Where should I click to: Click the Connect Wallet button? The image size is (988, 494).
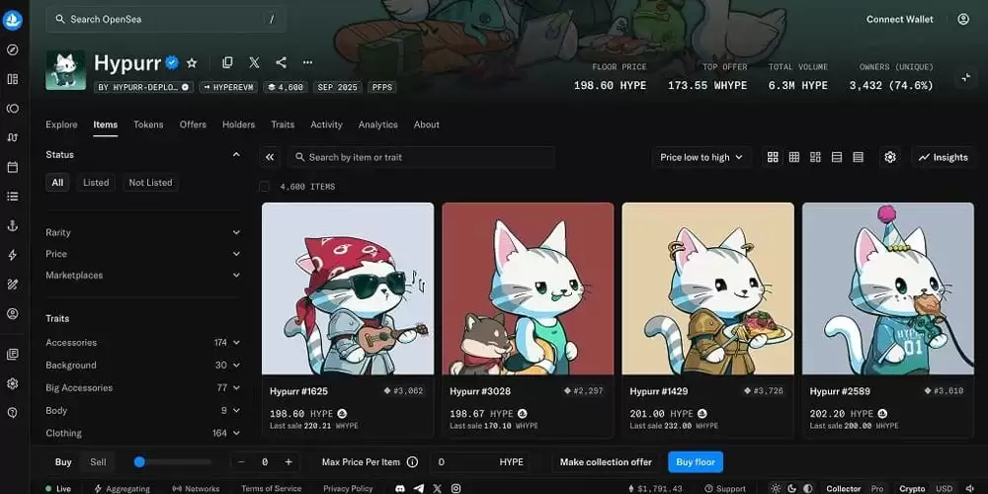[x=900, y=20]
